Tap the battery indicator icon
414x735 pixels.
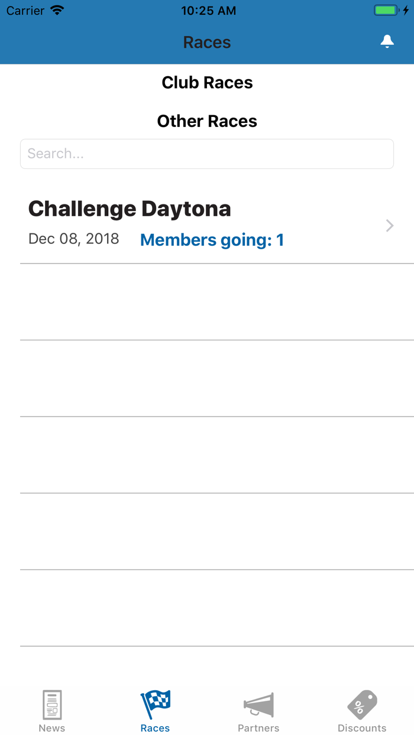(x=386, y=11)
